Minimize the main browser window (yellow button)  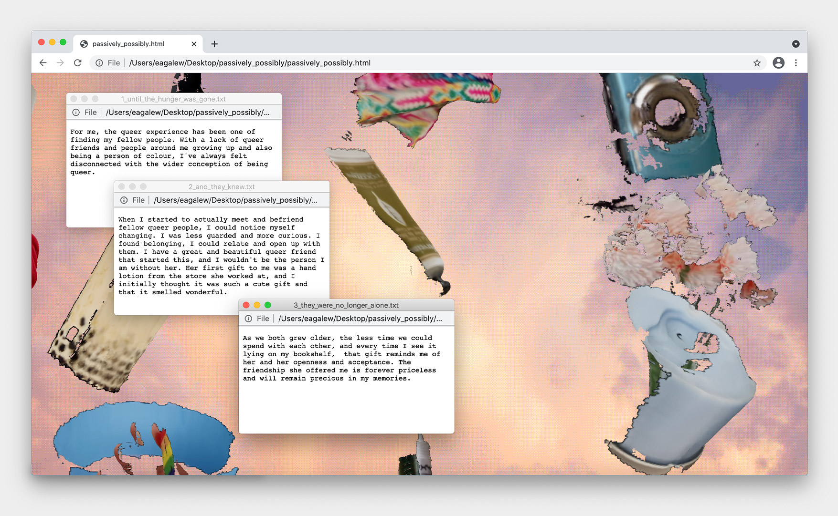[52, 42]
